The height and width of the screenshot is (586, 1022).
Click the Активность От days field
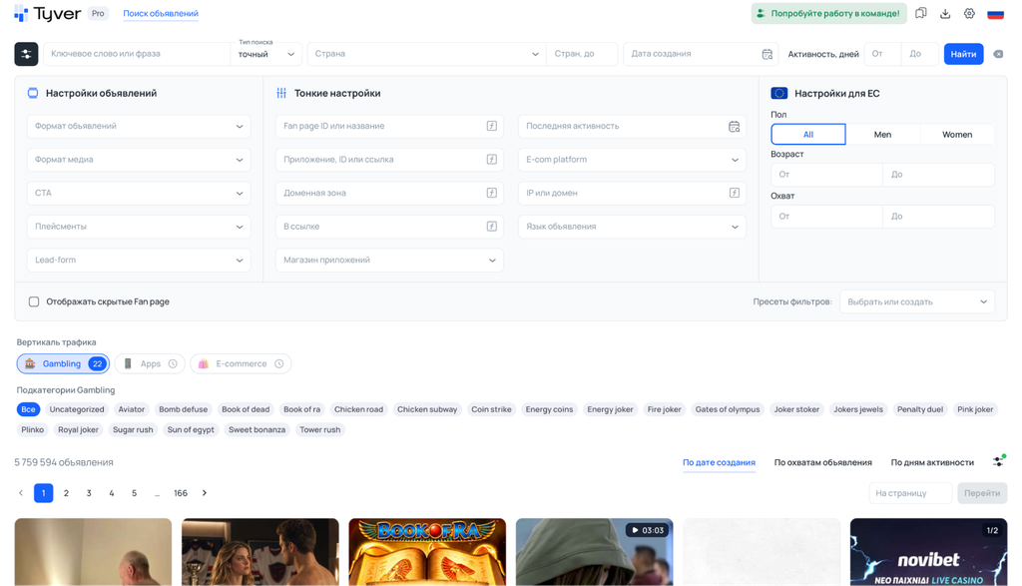click(882, 54)
